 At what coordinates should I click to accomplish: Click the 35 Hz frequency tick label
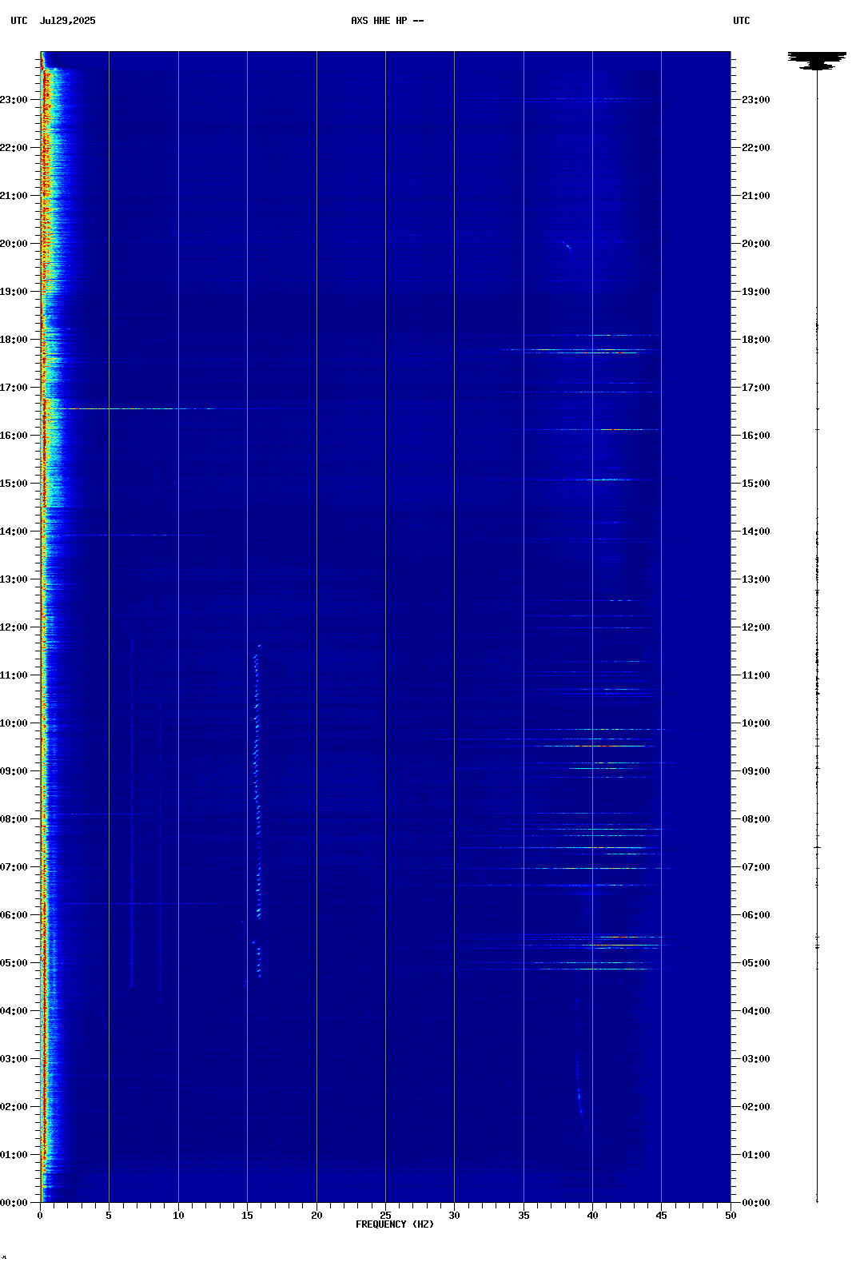[x=524, y=1216]
